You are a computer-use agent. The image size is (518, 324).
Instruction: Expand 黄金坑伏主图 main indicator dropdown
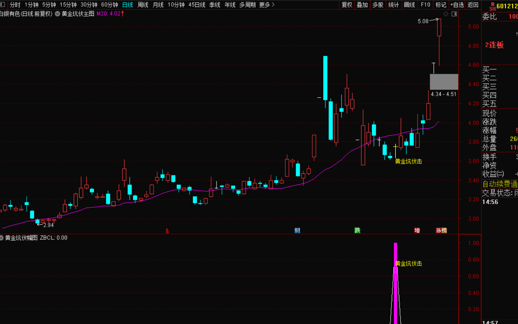[58, 14]
